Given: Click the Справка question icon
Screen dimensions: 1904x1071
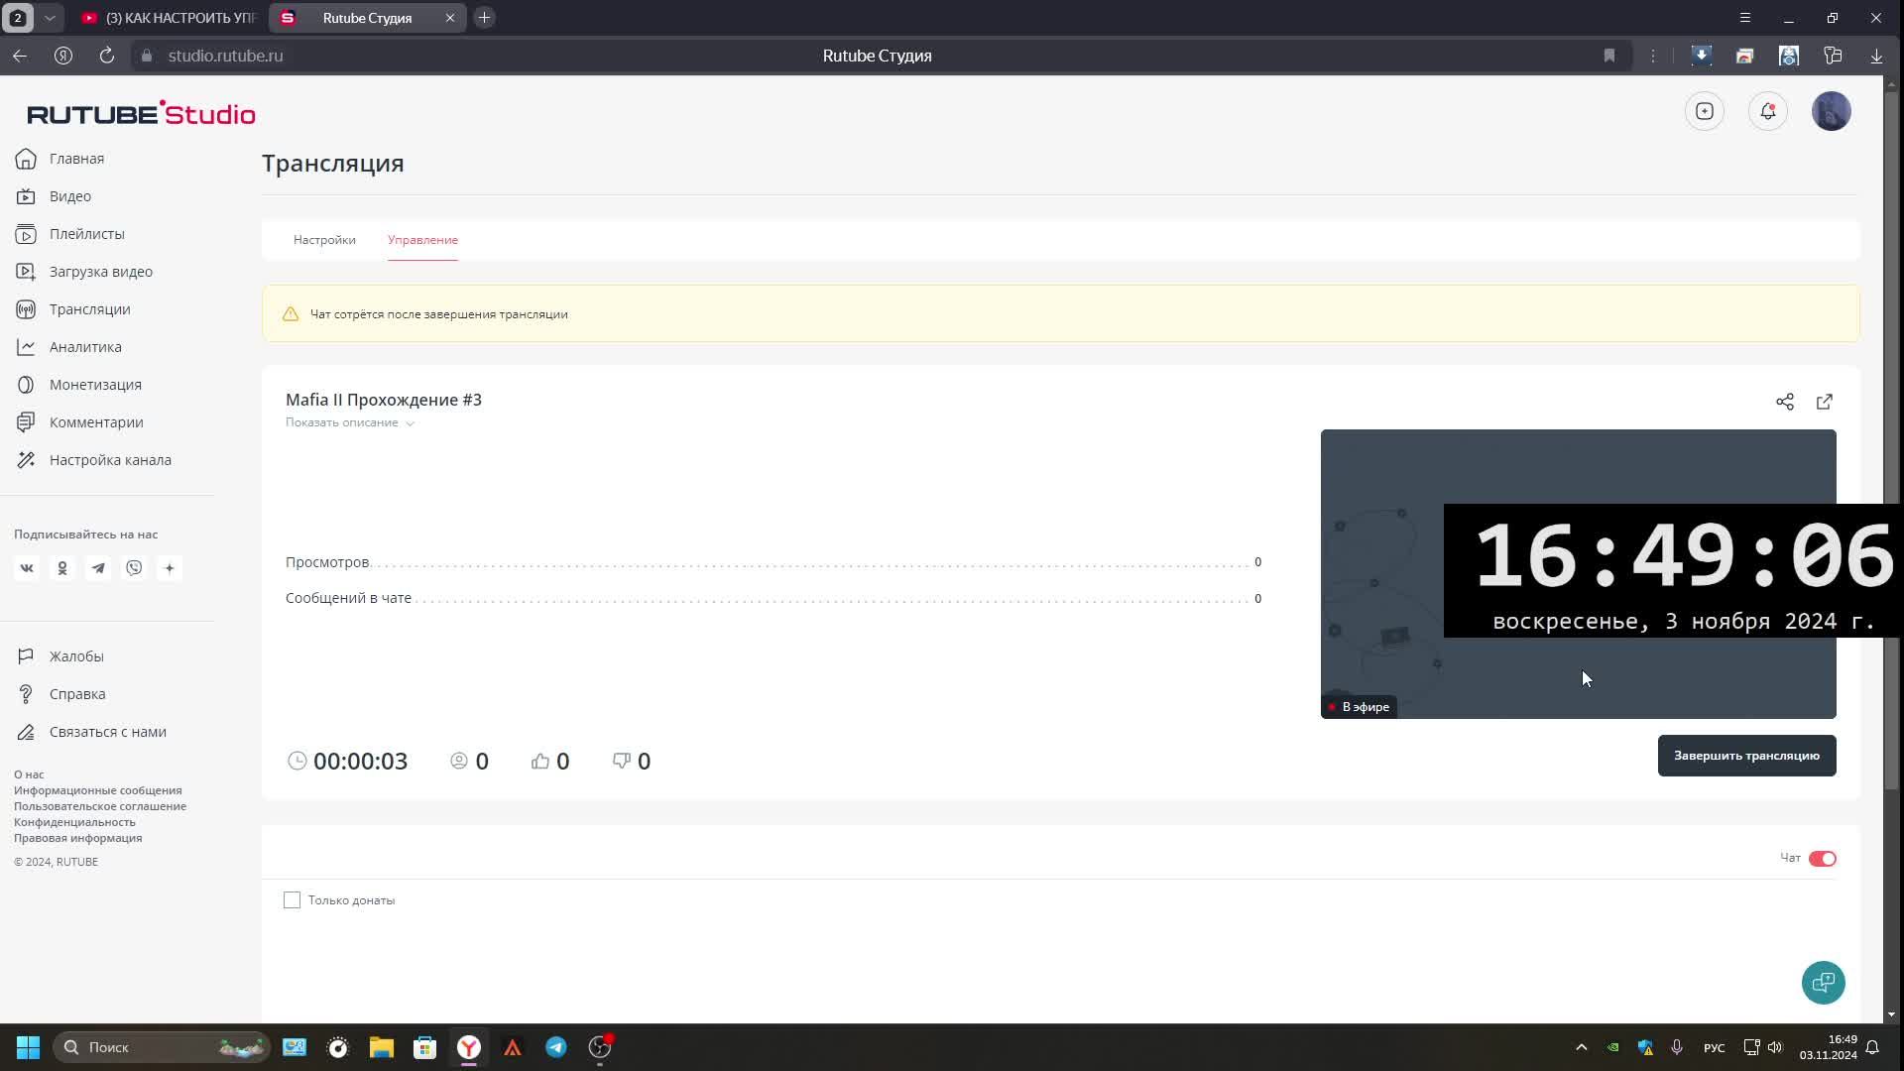Looking at the screenshot, I should (x=26, y=694).
